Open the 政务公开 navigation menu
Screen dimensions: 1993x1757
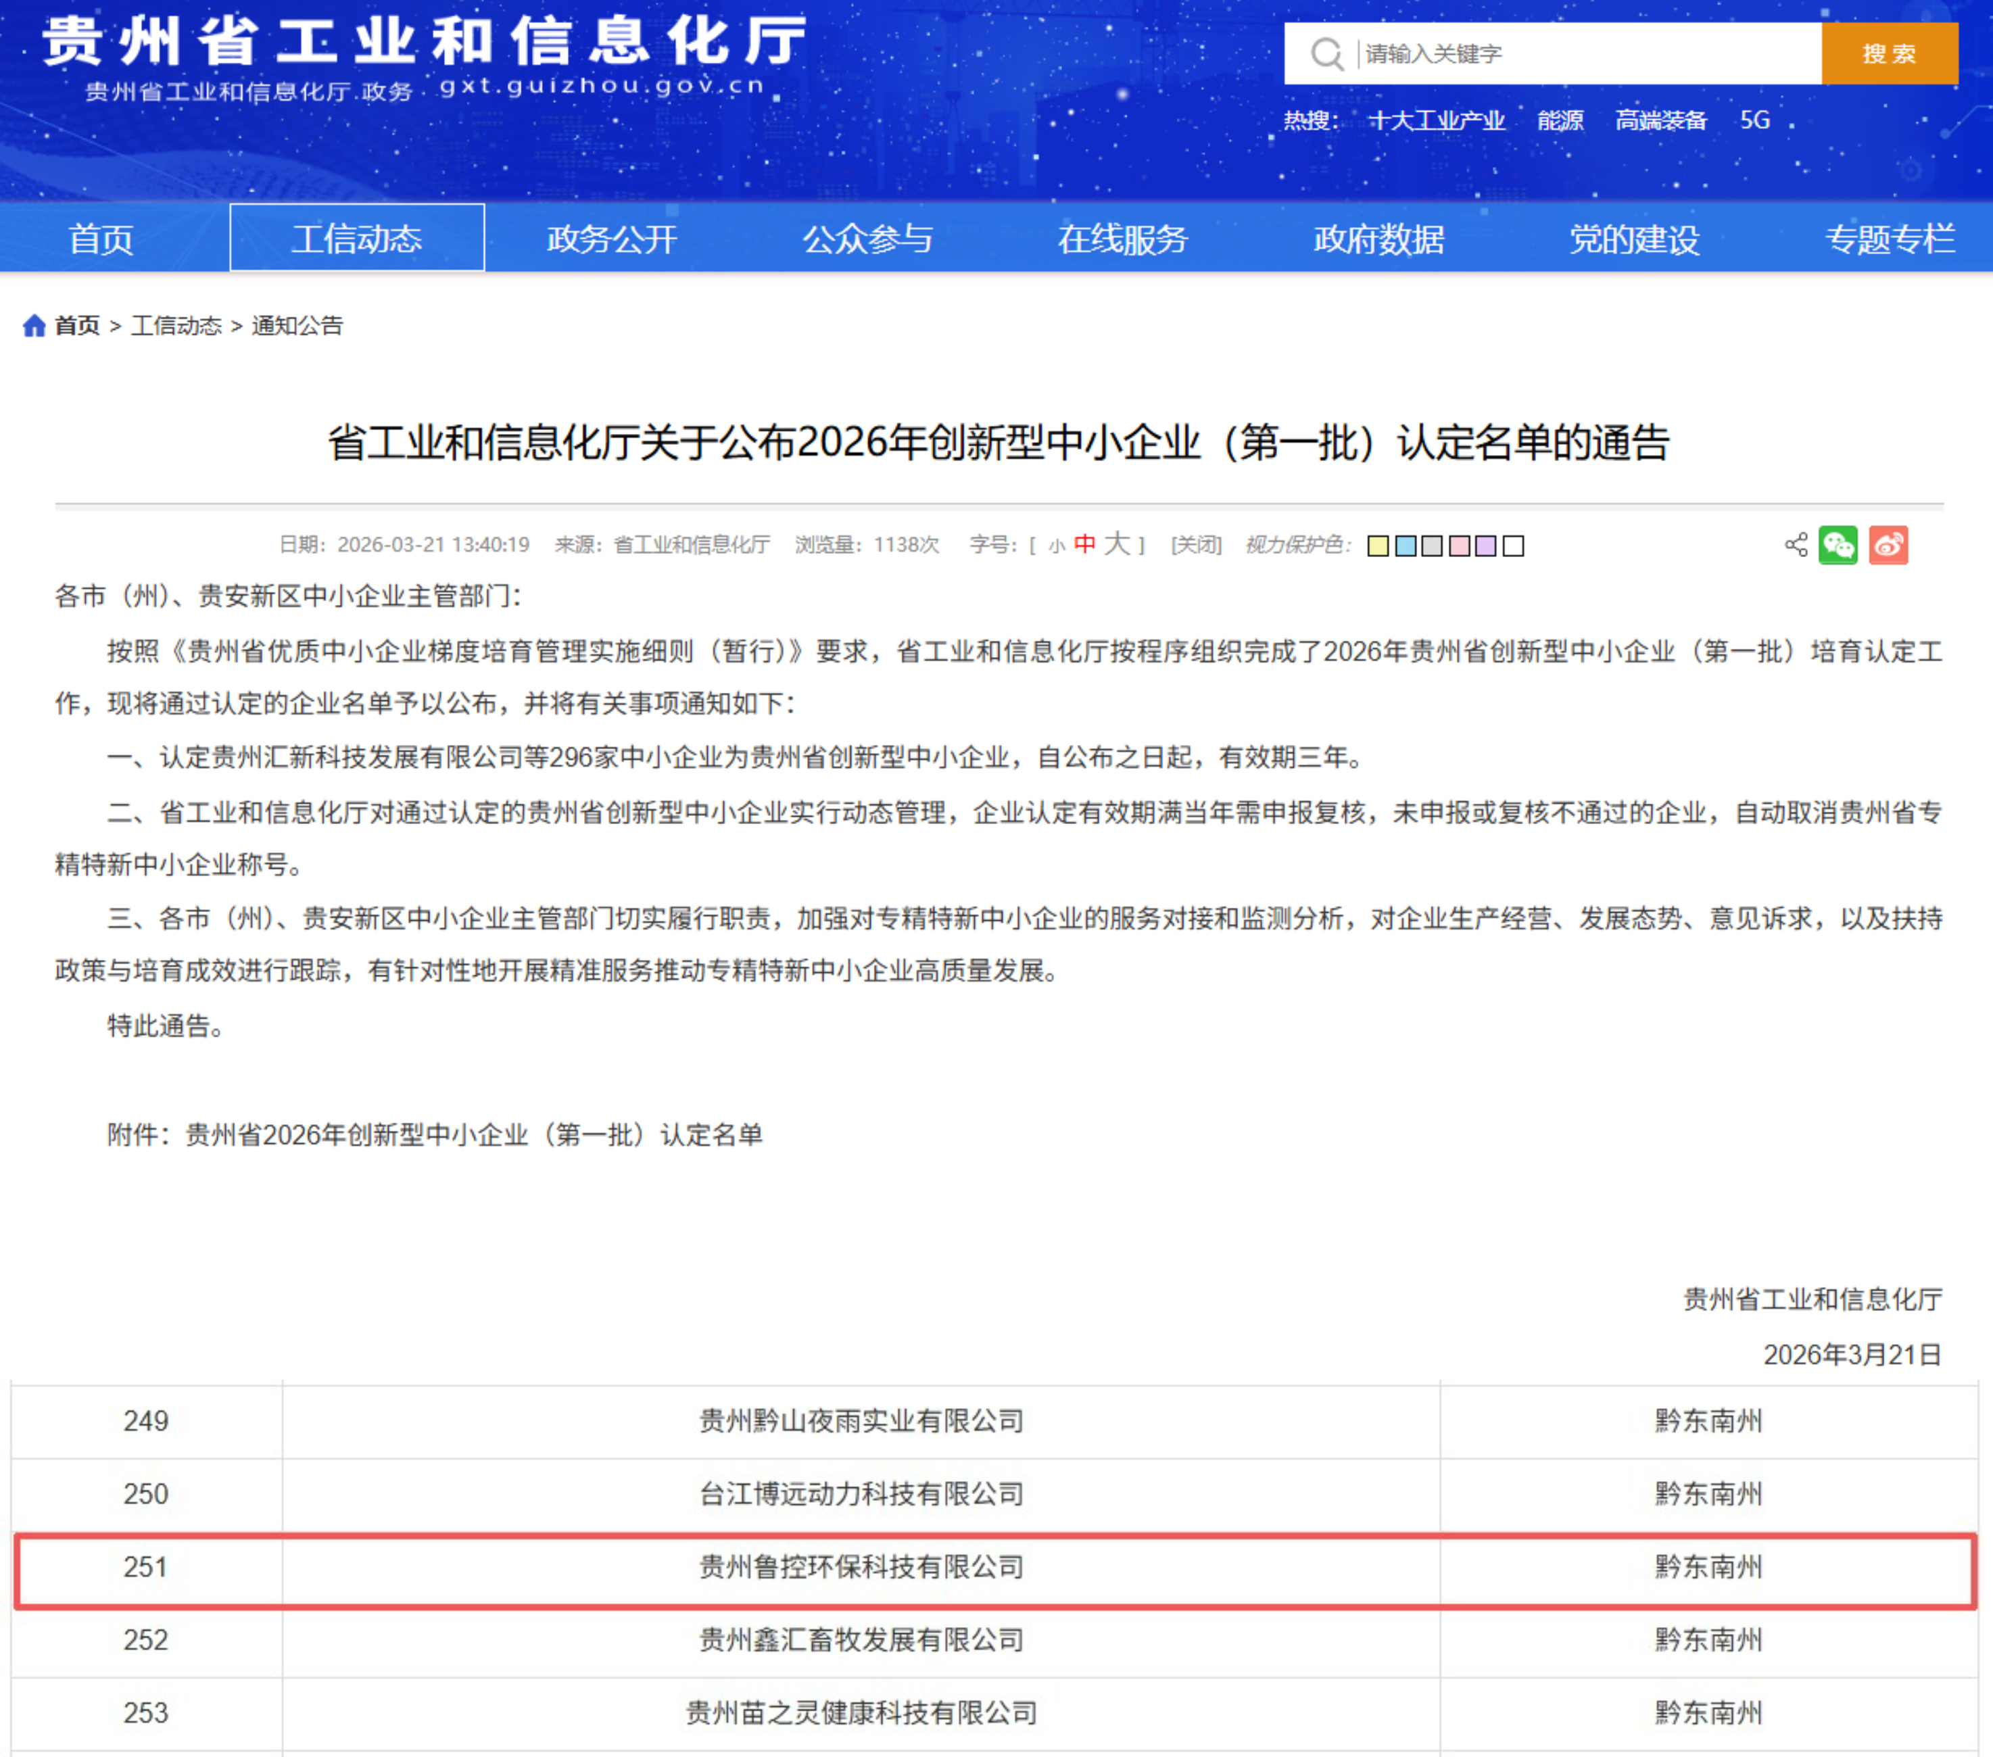(611, 238)
